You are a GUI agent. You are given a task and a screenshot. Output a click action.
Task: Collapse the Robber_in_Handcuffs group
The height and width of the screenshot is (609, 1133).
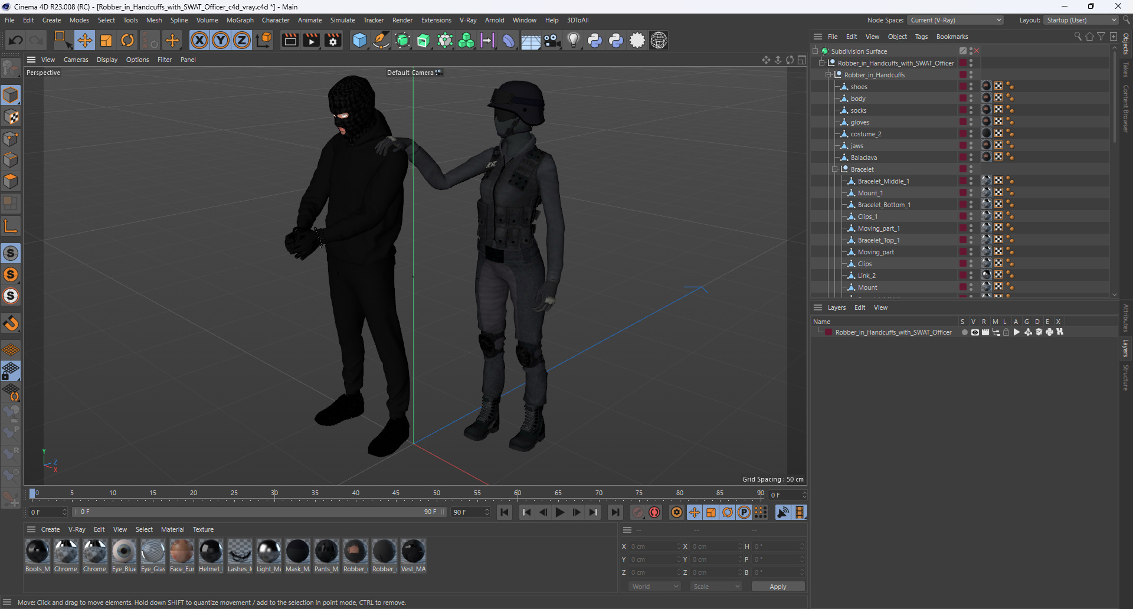(829, 75)
